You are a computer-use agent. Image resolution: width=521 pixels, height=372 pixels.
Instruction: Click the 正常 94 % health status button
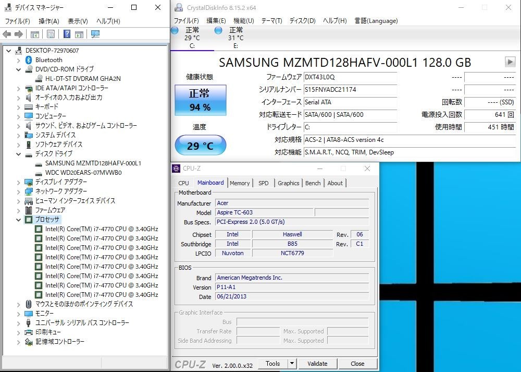[201, 100]
